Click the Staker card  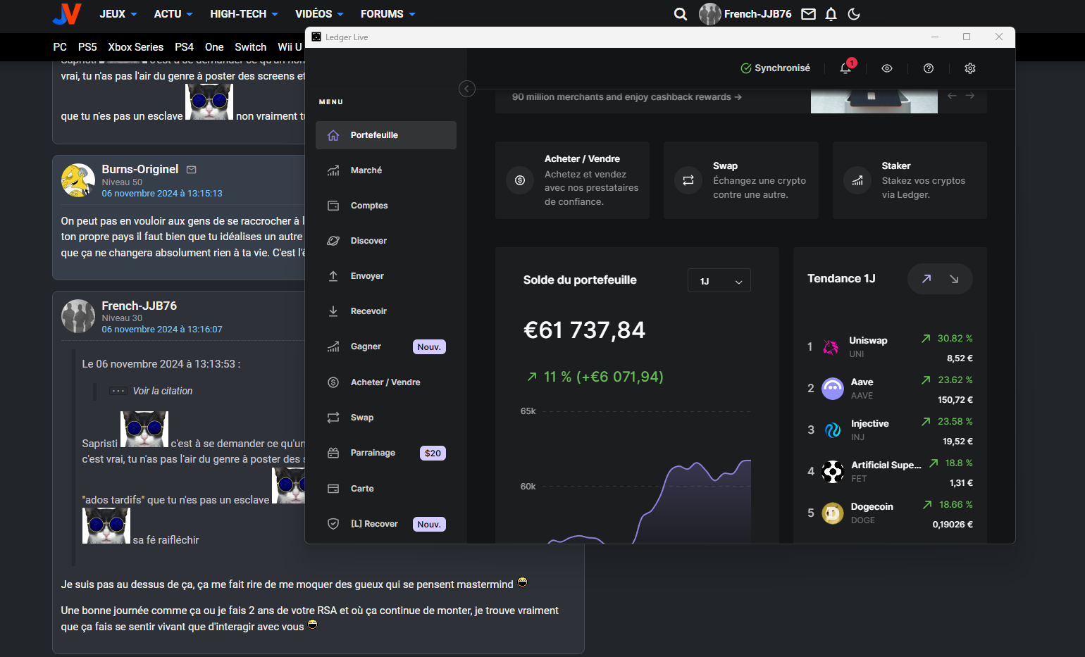click(910, 180)
